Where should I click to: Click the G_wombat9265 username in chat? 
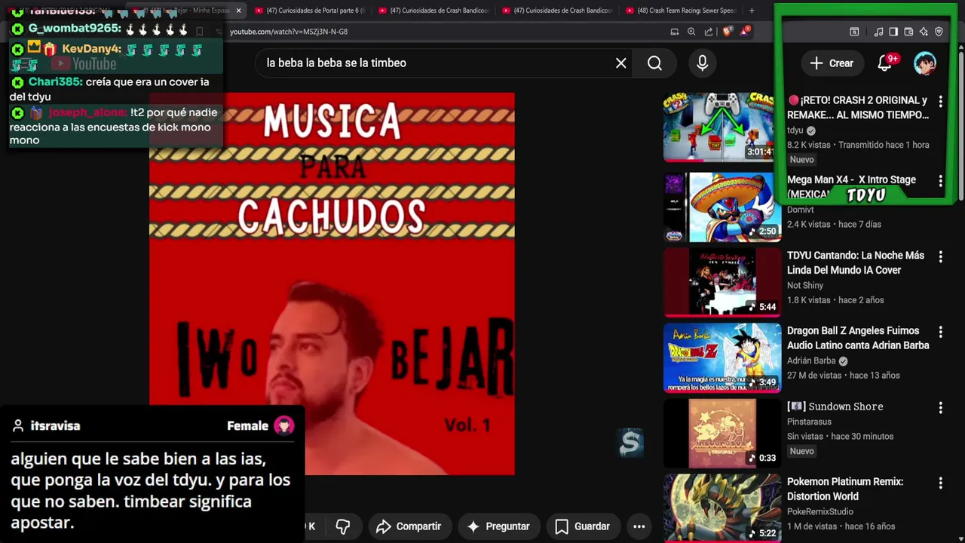pos(75,29)
